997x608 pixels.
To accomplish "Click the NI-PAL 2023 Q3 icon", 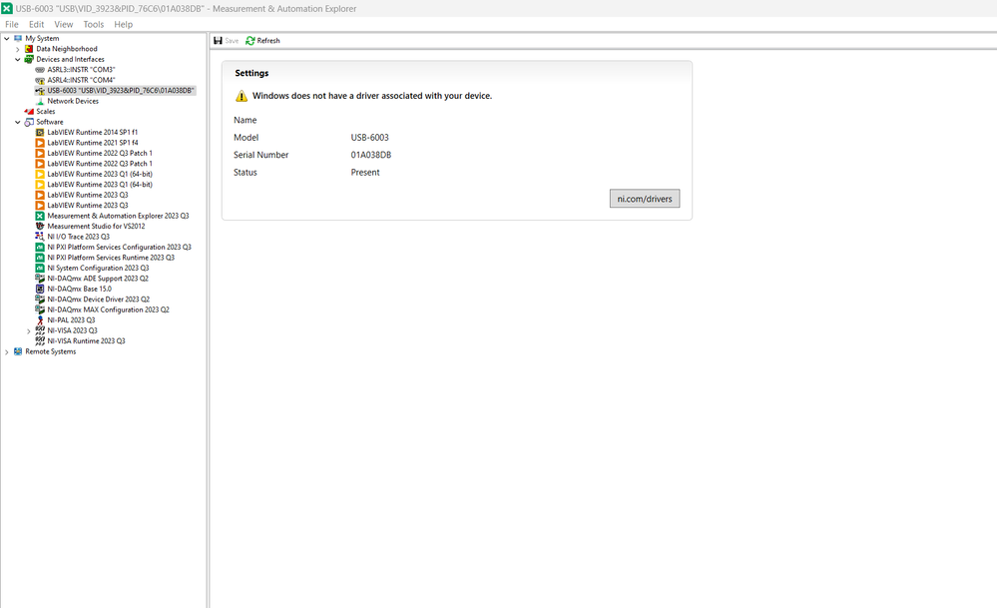I will pos(40,319).
